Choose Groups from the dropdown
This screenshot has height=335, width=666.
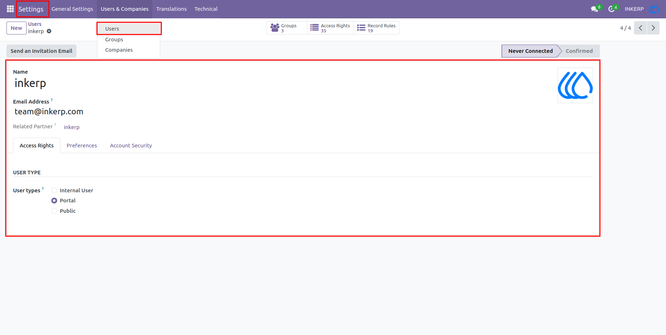coord(129,40)
